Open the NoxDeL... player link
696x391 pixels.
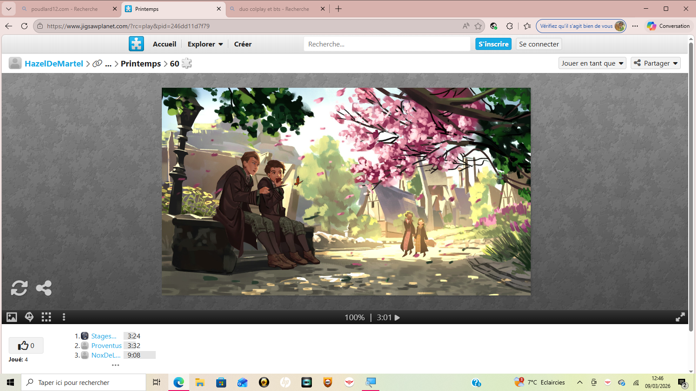pos(106,355)
